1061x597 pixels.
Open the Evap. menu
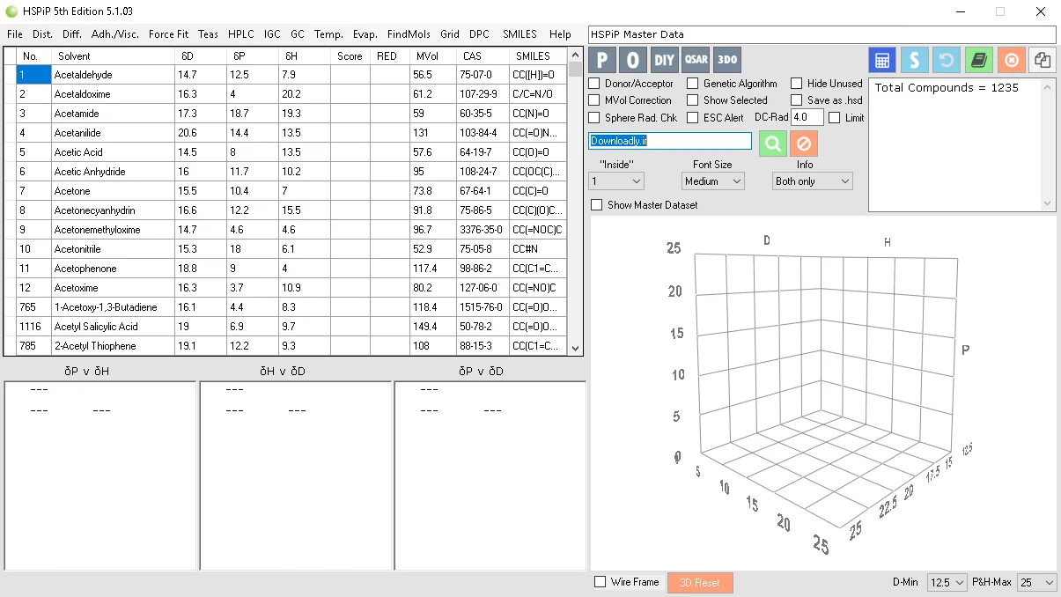pyautogui.click(x=365, y=34)
